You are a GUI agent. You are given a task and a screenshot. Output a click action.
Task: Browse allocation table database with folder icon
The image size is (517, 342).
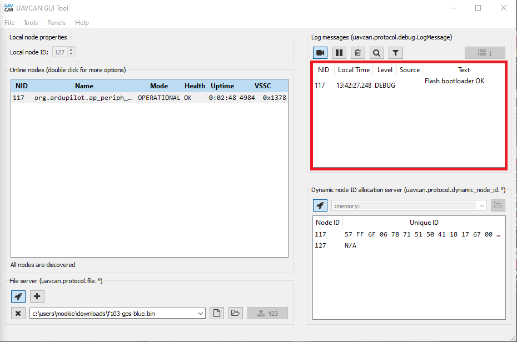click(x=498, y=205)
